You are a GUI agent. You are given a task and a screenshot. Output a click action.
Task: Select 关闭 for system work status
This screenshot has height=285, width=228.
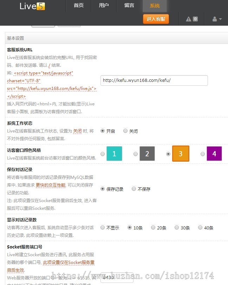click(125, 131)
